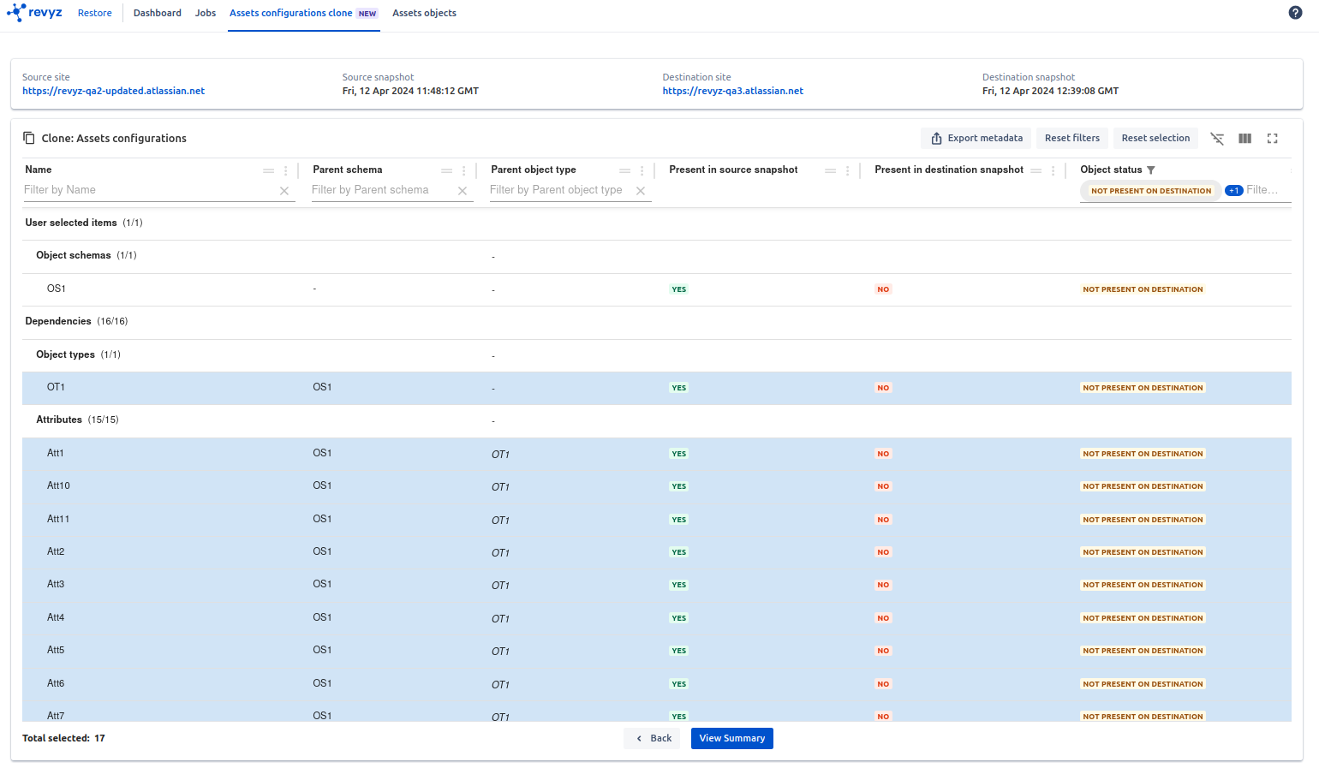Toggle full-screen table icon
1319x774 pixels.
point(1273,139)
